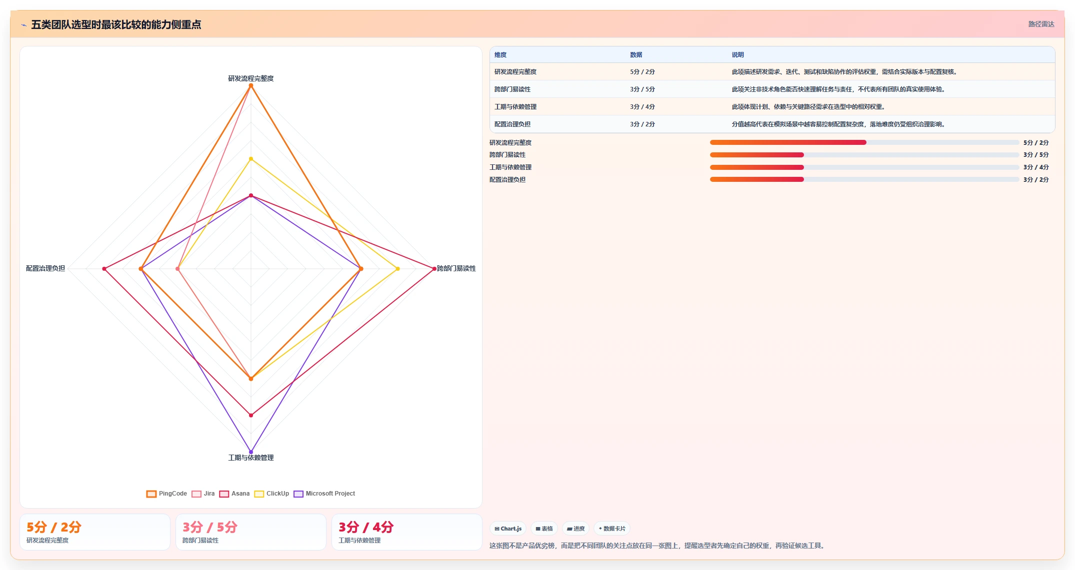Viewport: 1075px width, 570px height.
Task: Click description starting 此项描述研发需求
Action: tap(845, 72)
